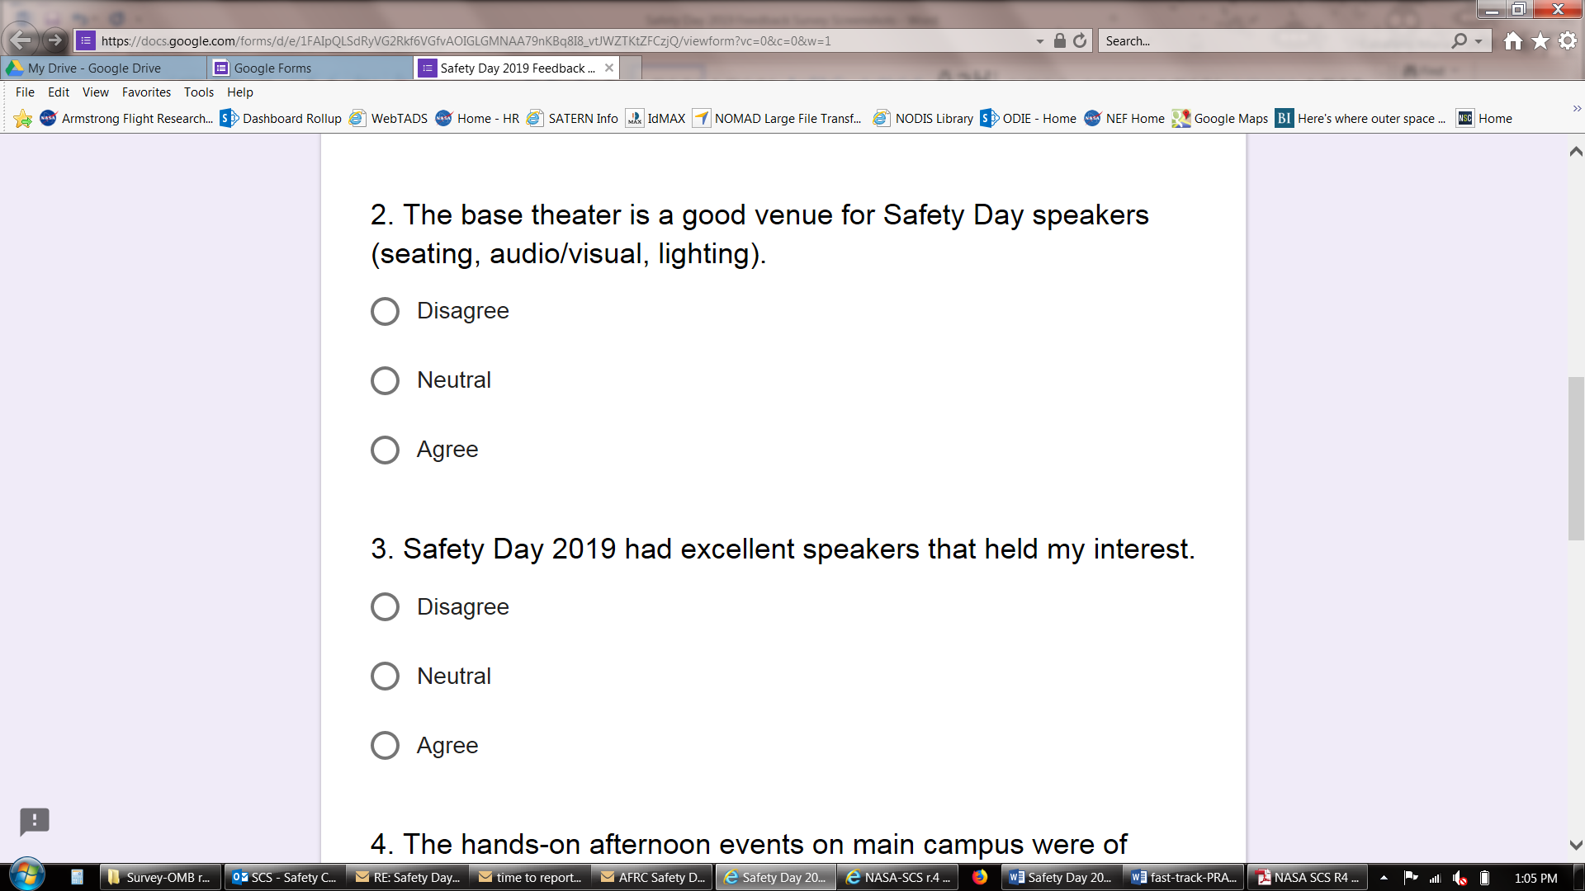Click the report a problem feedback icon
Image resolution: width=1585 pixels, height=891 pixels.
(x=35, y=821)
